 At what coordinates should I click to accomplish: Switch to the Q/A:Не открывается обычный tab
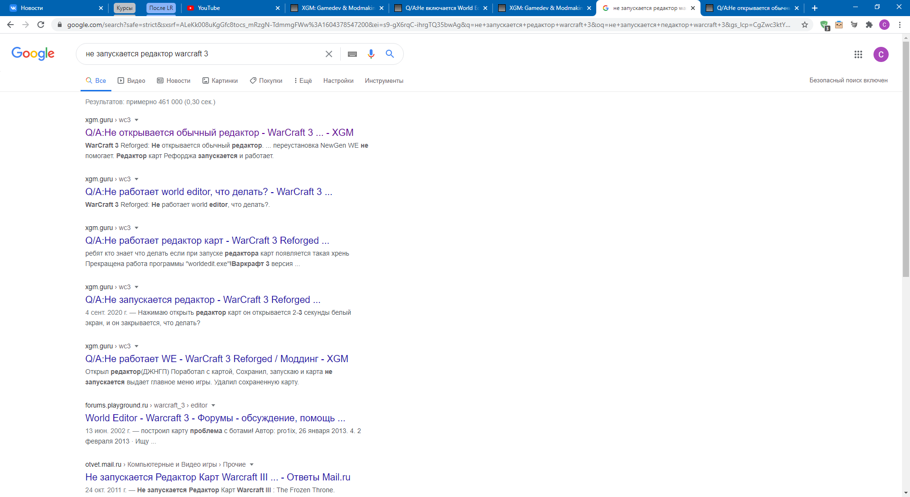pos(752,8)
